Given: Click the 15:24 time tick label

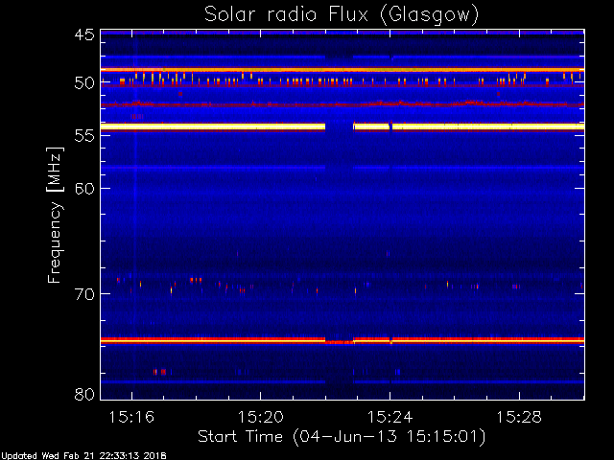Looking at the screenshot, I should [x=390, y=417].
